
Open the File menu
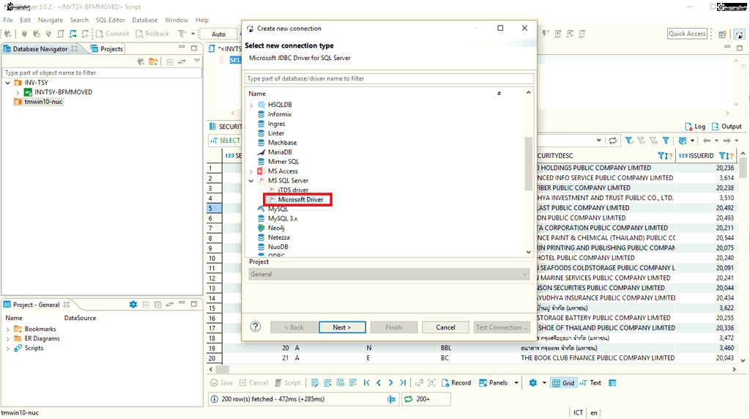(x=8, y=20)
